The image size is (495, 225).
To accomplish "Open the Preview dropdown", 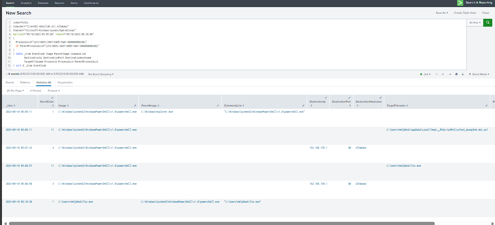I will pyautogui.click(x=53, y=90).
